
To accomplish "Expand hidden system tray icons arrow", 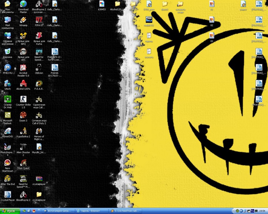I will coord(233,211).
